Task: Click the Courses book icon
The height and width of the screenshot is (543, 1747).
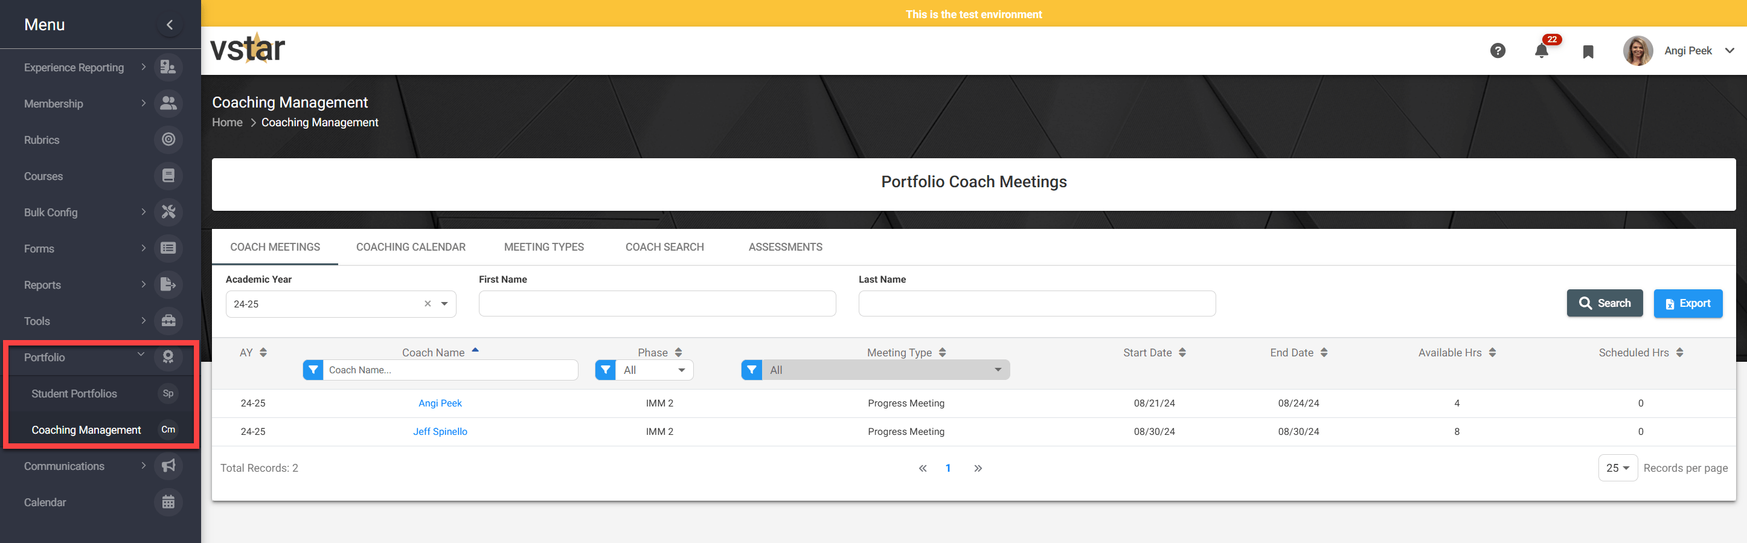Action: click(168, 176)
